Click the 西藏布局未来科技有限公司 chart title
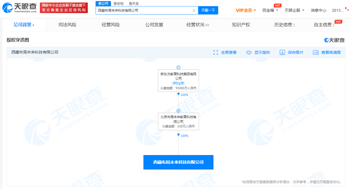The height and width of the screenshot is (189, 350). coord(35,52)
